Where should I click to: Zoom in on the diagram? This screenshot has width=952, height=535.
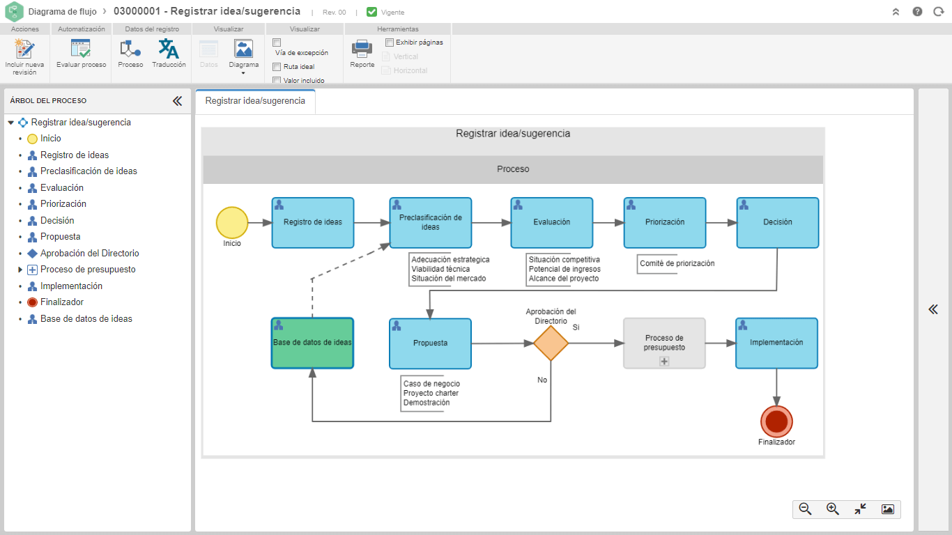click(832, 509)
